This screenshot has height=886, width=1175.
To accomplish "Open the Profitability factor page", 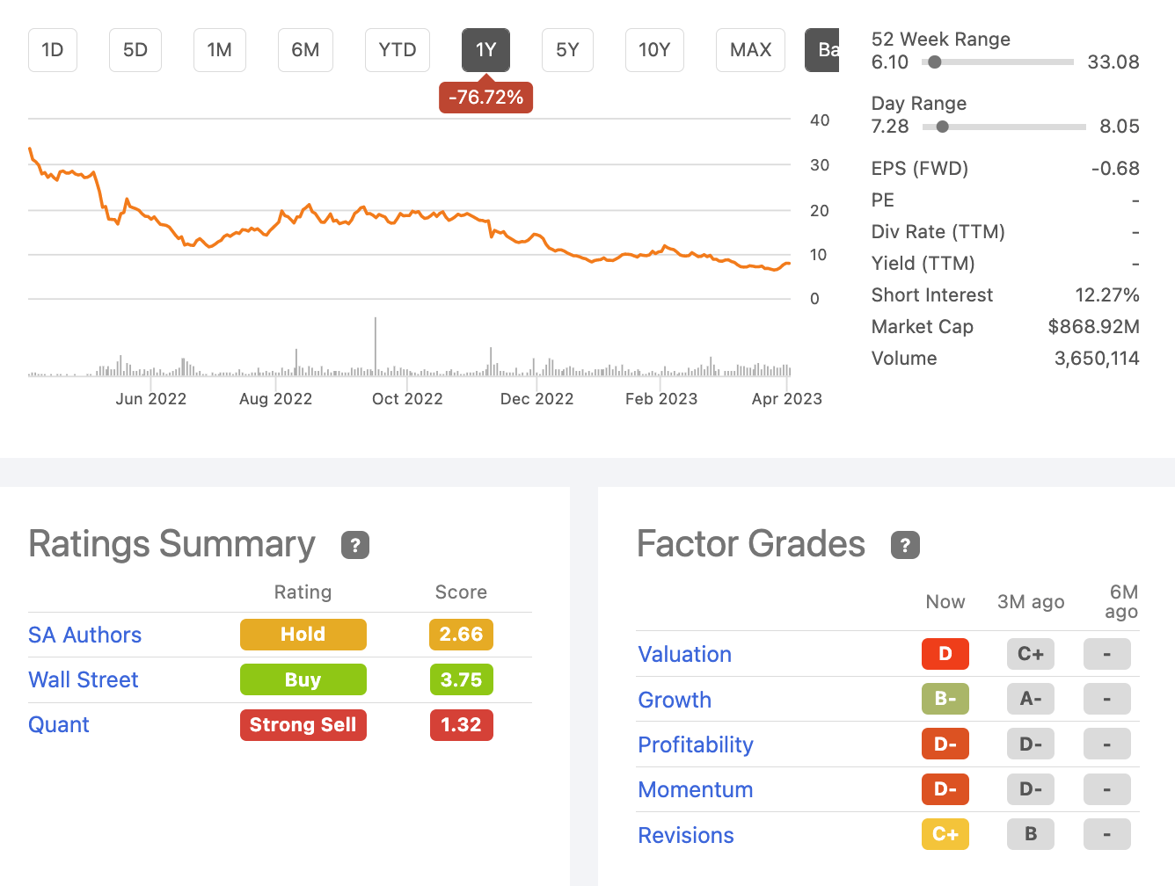I will tap(695, 744).
